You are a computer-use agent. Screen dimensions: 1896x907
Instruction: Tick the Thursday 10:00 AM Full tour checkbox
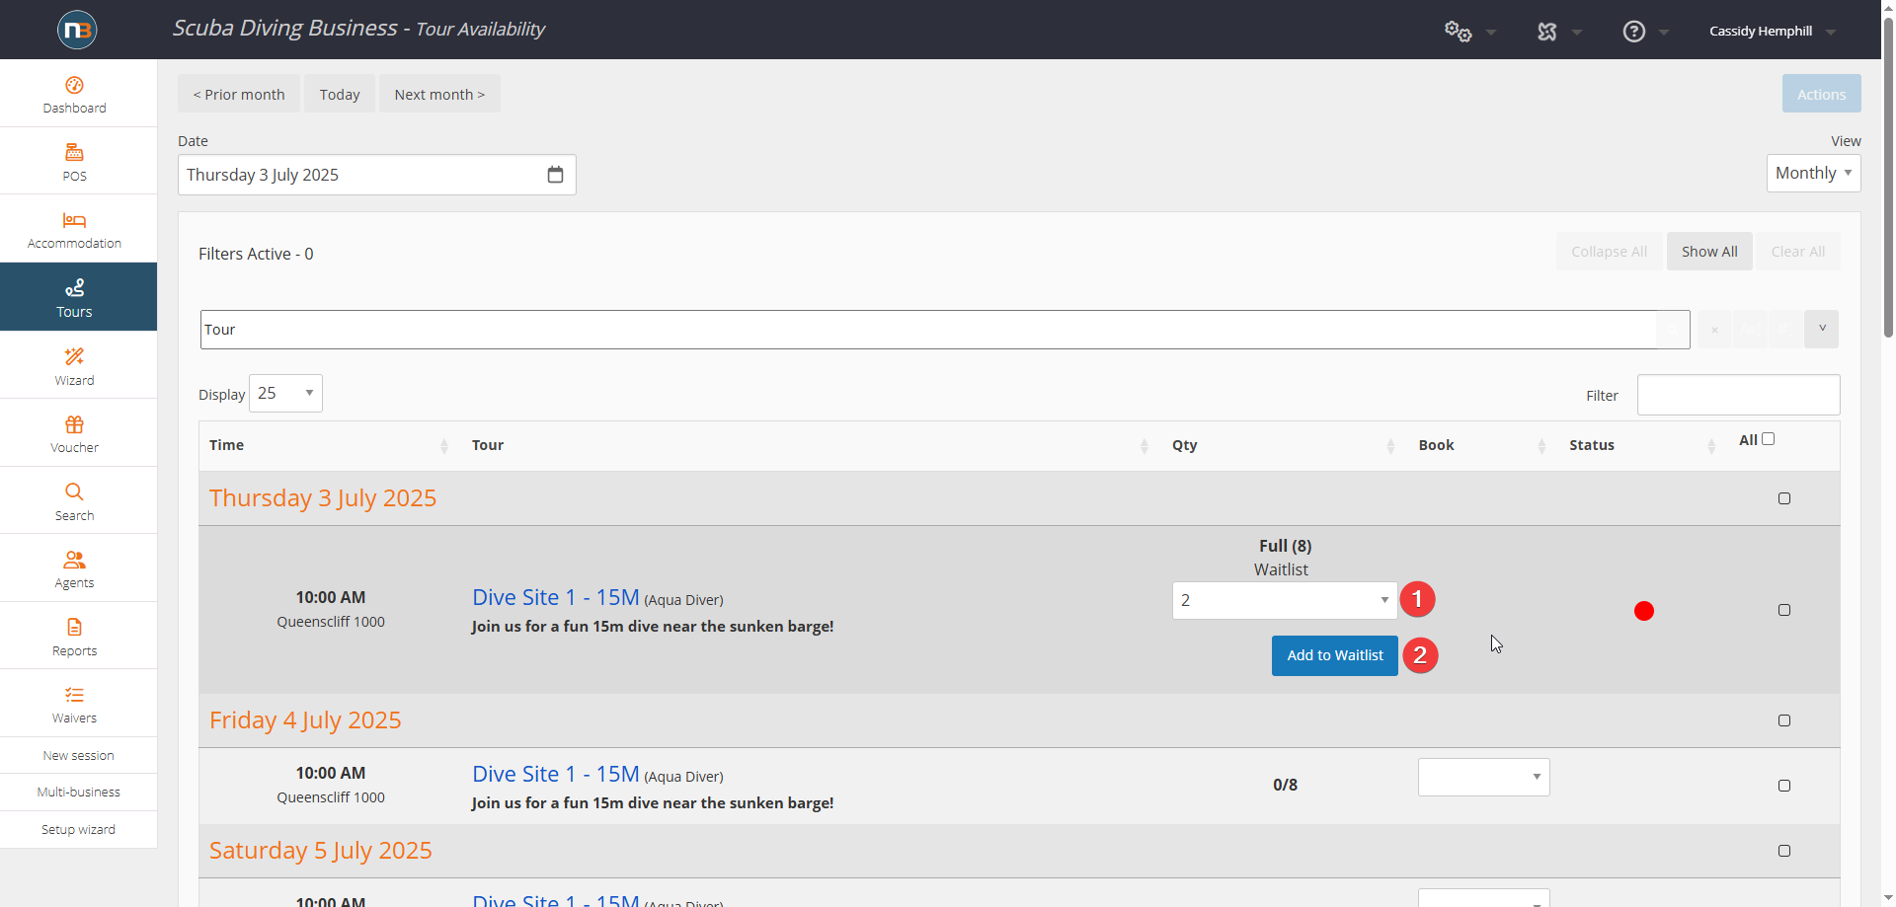pos(1784,610)
